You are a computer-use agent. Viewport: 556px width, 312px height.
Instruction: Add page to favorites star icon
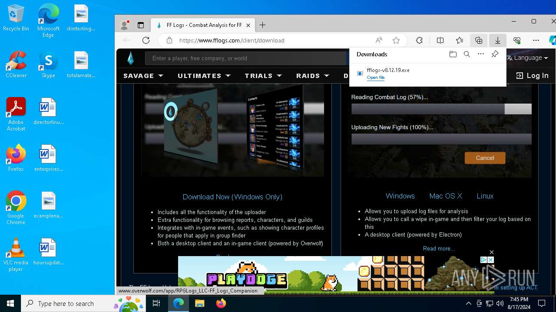point(396,40)
